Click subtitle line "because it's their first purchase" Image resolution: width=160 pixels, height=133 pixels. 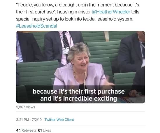click(79, 91)
